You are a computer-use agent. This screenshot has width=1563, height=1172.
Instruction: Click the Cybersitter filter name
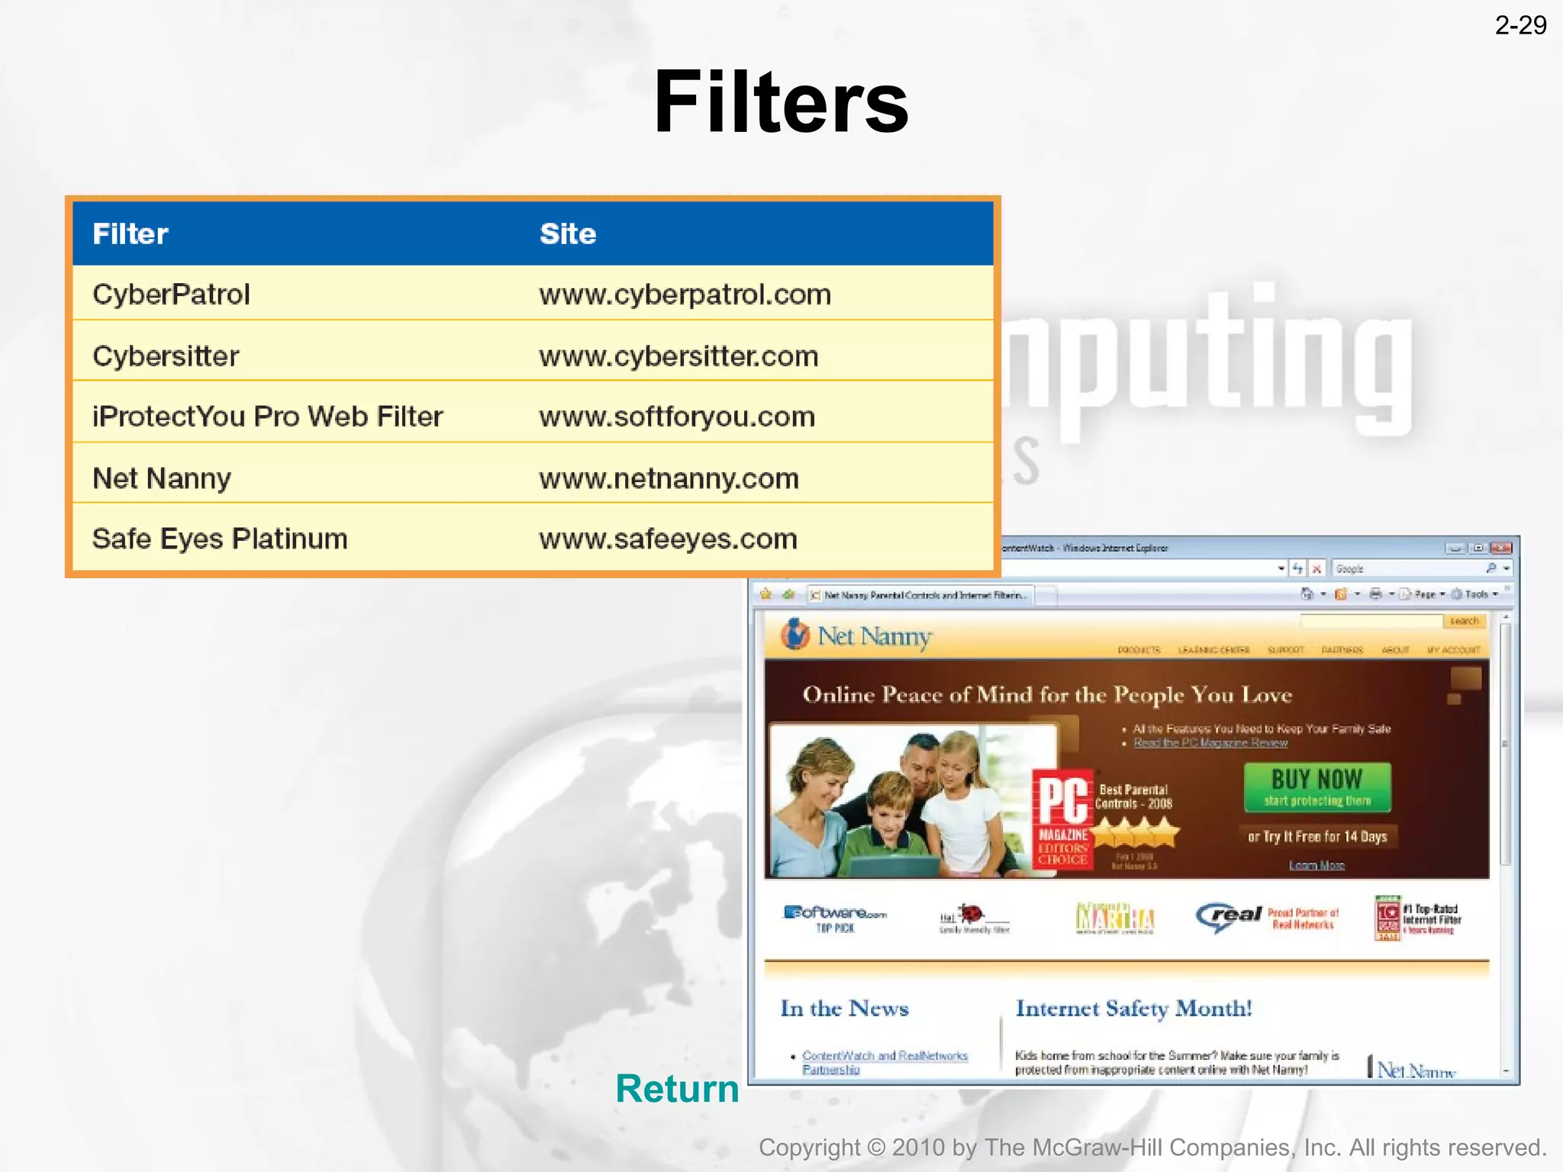click(166, 356)
